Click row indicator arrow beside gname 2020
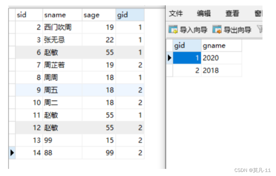 pos(170,58)
